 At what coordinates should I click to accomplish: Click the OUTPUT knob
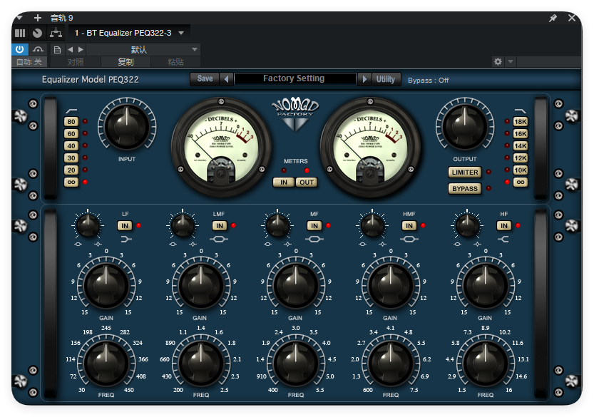click(465, 127)
